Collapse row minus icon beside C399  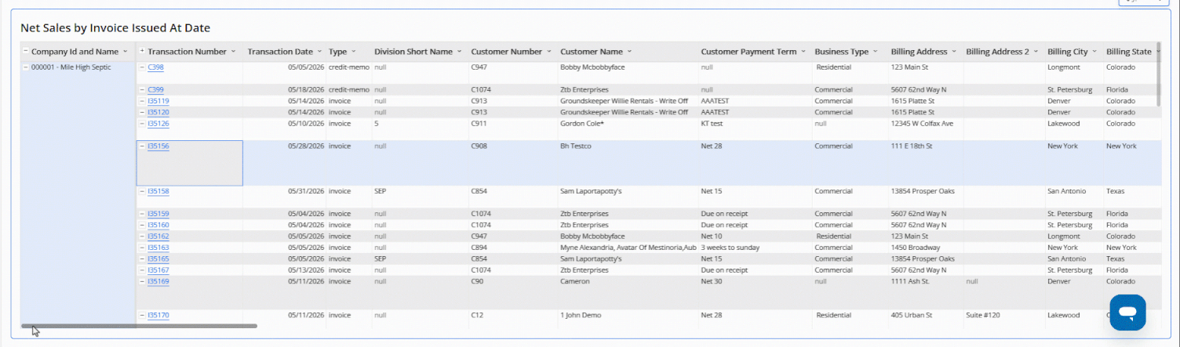[x=142, y=90]
